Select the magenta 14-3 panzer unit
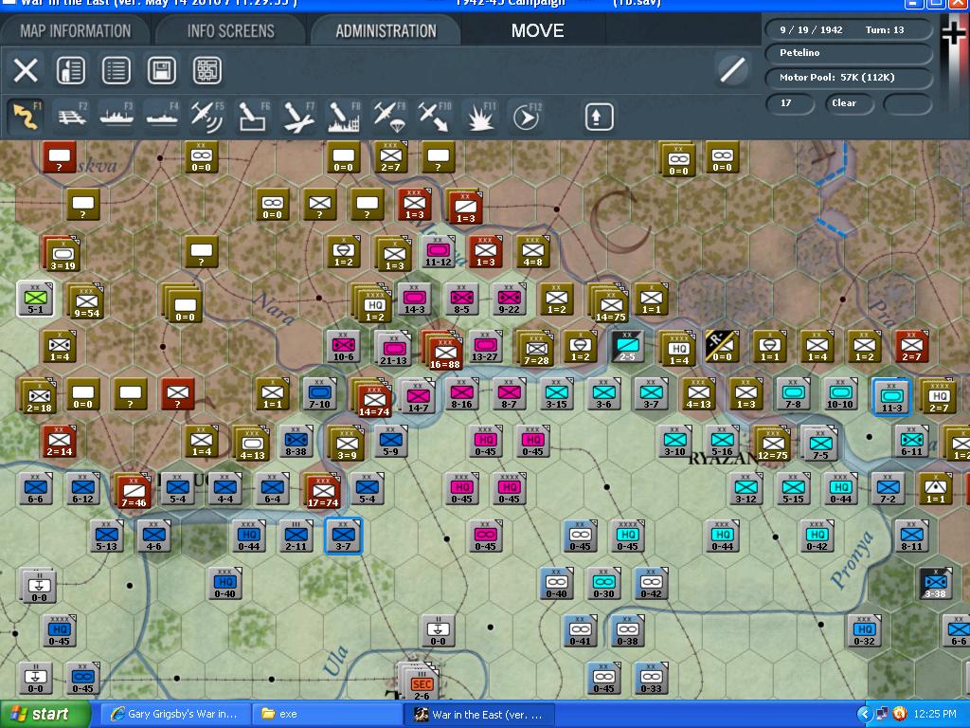The width and height of the screenshot is (970, 728). (x=414, y=299)
